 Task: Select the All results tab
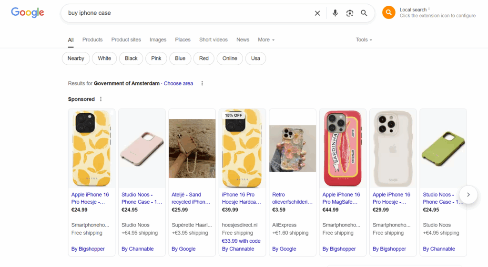pos(71,40)
